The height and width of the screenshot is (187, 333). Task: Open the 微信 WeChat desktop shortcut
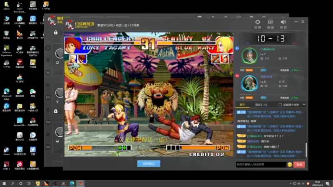coord(33,93)
